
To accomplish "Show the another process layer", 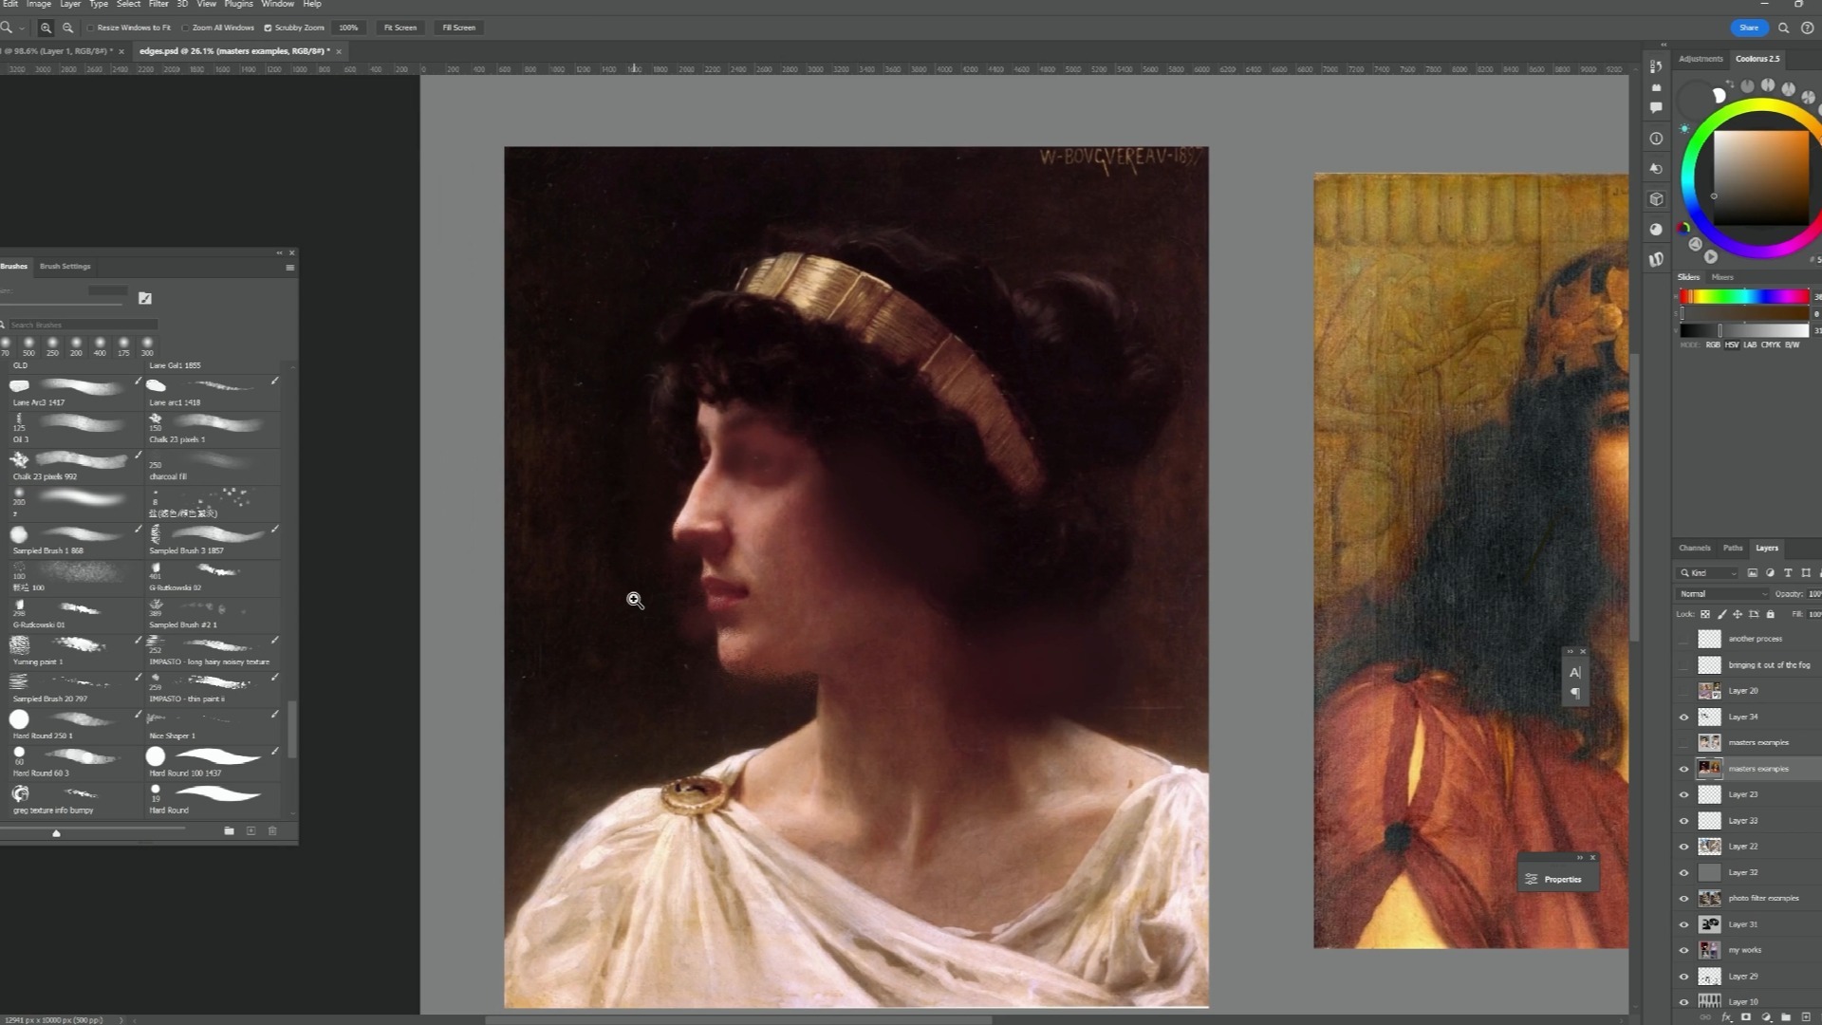I will tap(1684, 639).
